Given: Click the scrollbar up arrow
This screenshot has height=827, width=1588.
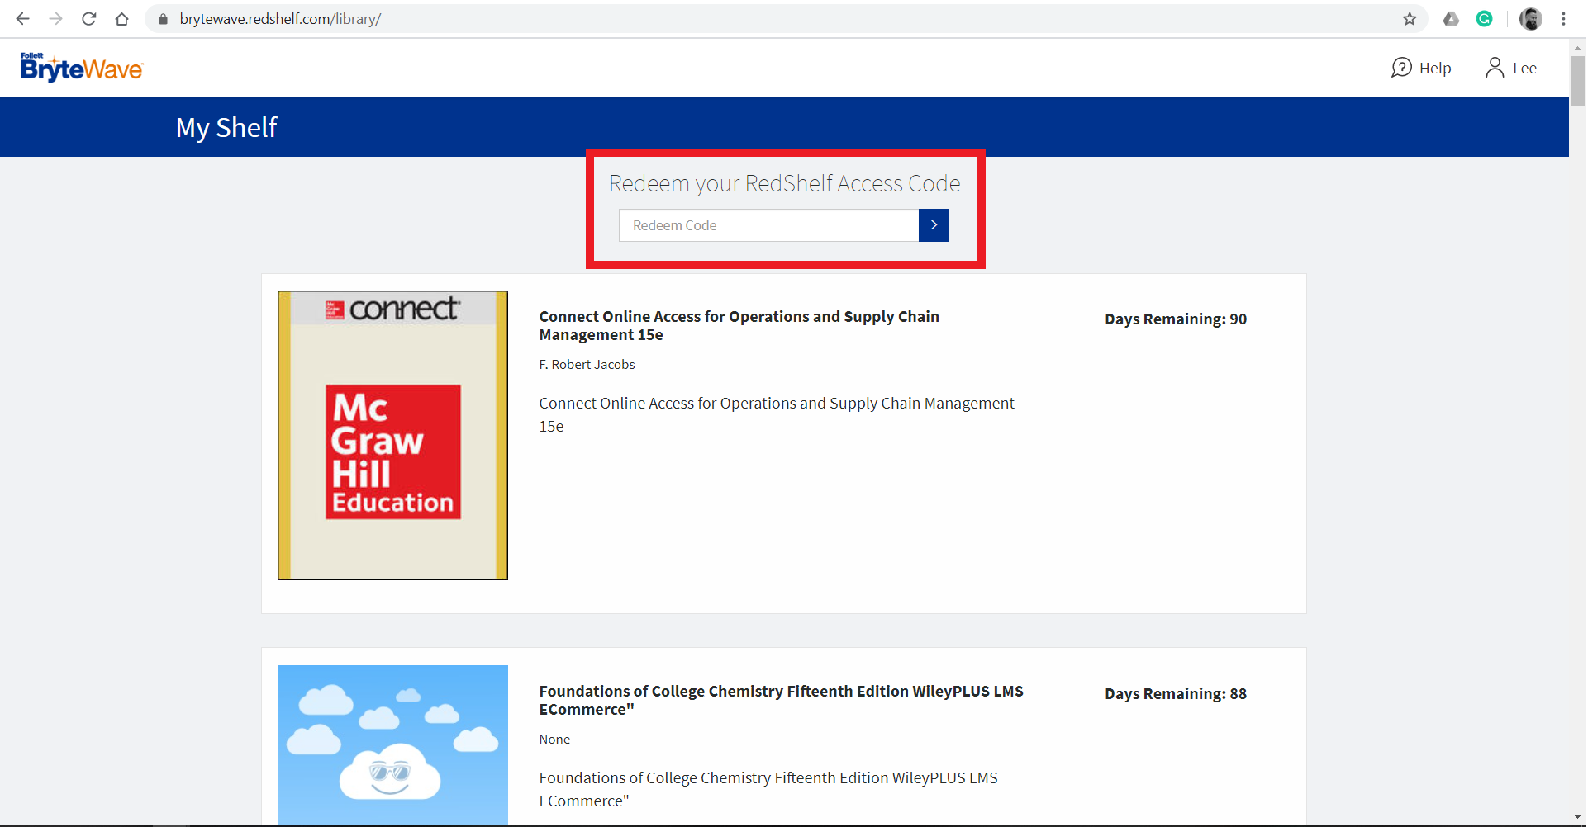Looking at the screenshot, I should [1577, 48].
